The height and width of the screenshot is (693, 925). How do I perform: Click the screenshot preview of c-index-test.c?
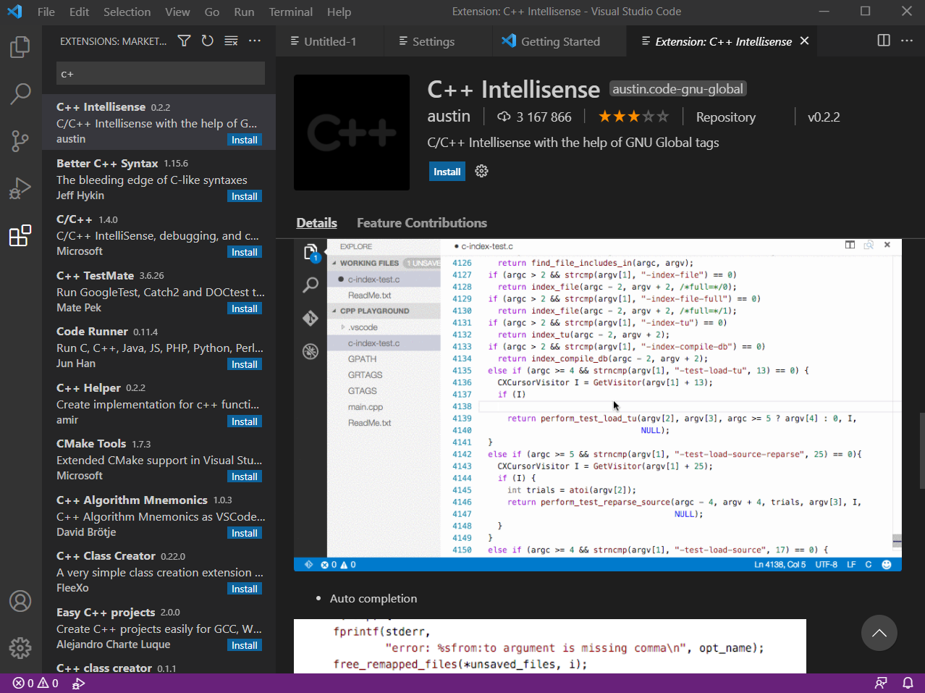(598, 405)
